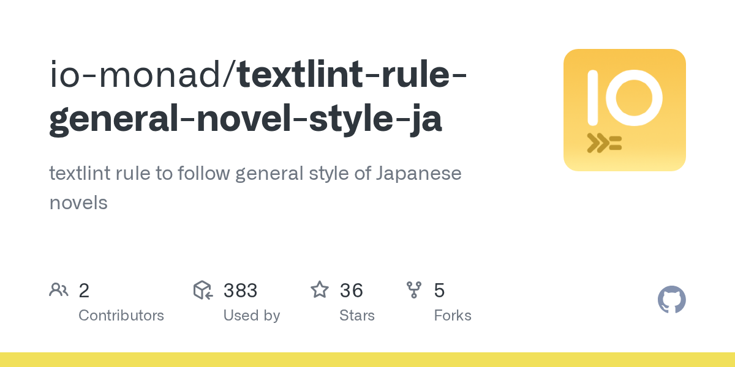Click the Used by package icon
This screenshot has width=735, height=367.
[203, 290]
